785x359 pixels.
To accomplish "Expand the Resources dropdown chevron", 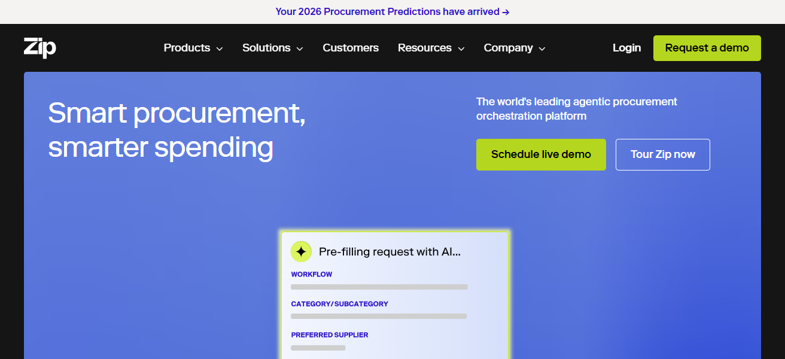I will pos(461,49).
